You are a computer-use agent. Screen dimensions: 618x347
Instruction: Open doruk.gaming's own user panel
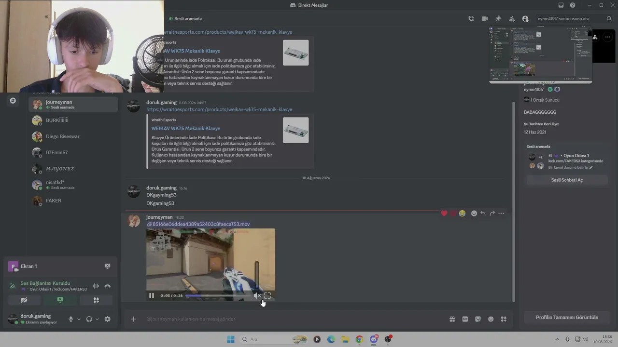pyautogui.click(x=37, y=319)
